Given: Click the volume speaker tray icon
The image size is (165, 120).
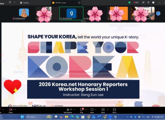Looking at the screenshot, I should [156, 117].
